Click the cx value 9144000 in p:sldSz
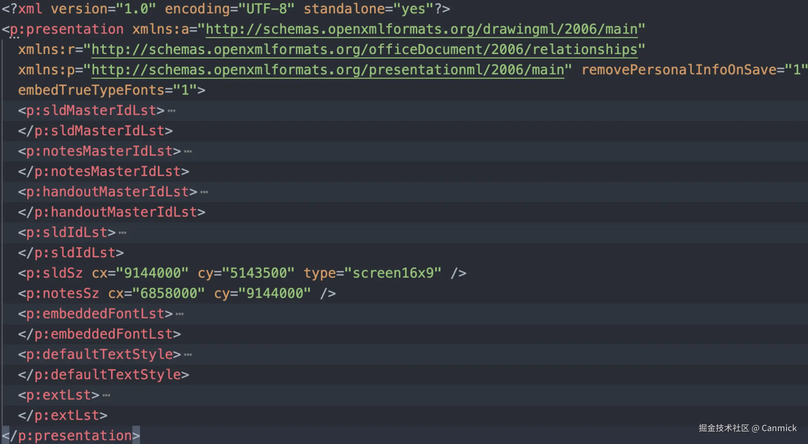808x444 pixels. [152, 273]
